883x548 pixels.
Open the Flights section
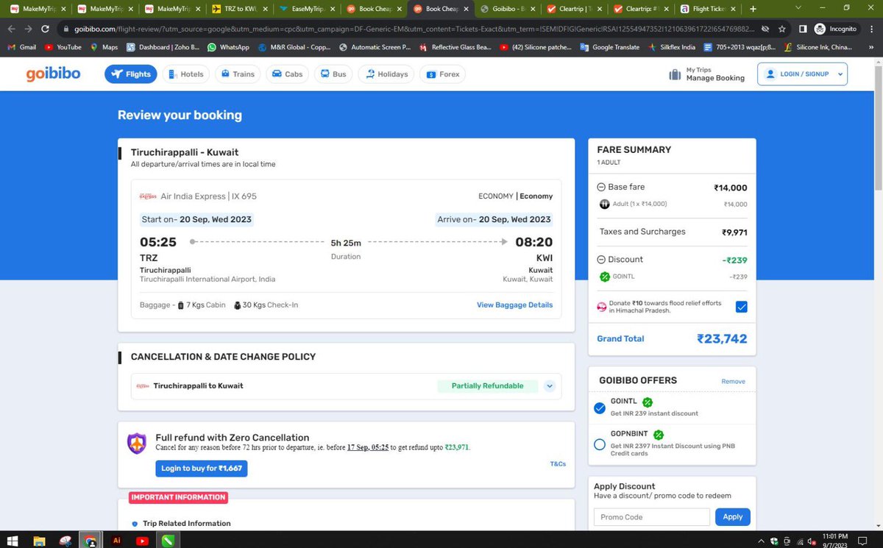click(131, 74)
